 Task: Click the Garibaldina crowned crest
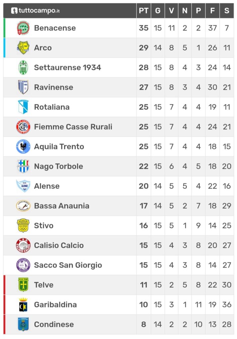[23, 305]
